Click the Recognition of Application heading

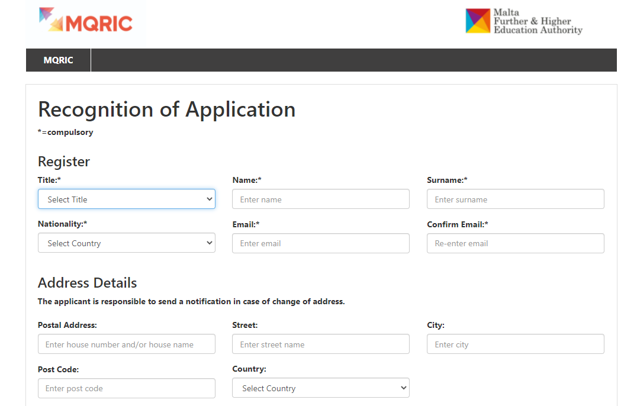click(x=166, y=109)
